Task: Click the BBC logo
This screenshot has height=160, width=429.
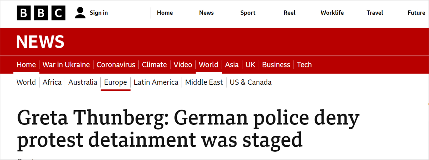Action: point(41,13)
